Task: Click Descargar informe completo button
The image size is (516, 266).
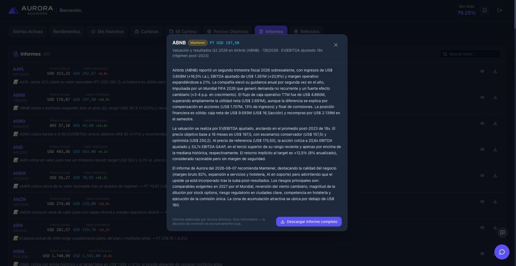Action: (309, 222)
